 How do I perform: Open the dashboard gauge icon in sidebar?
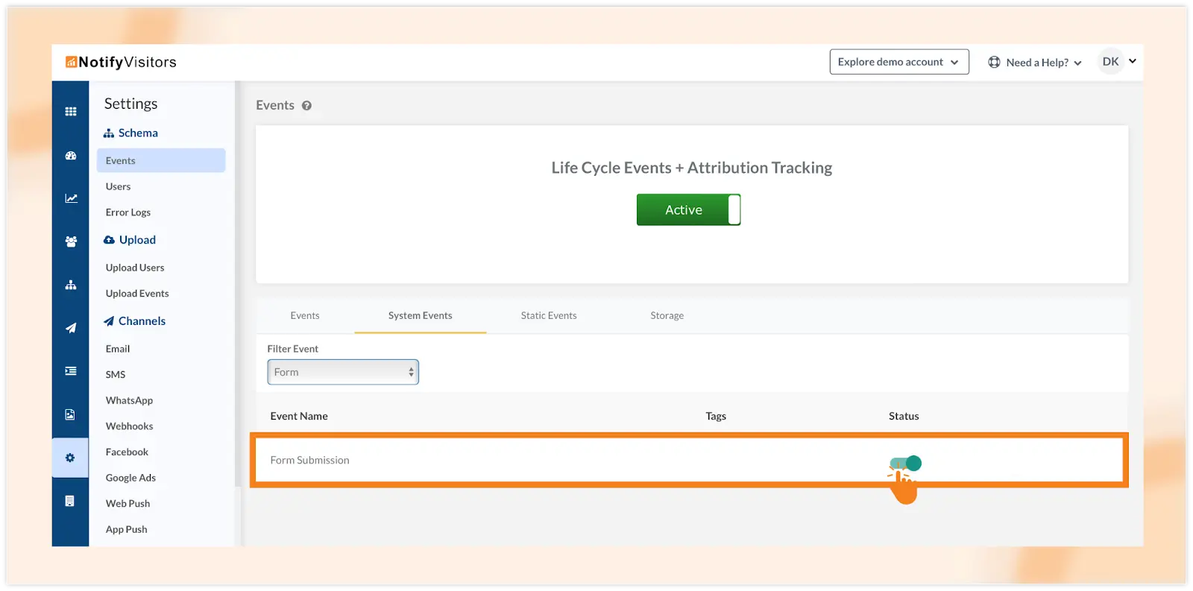71,156
